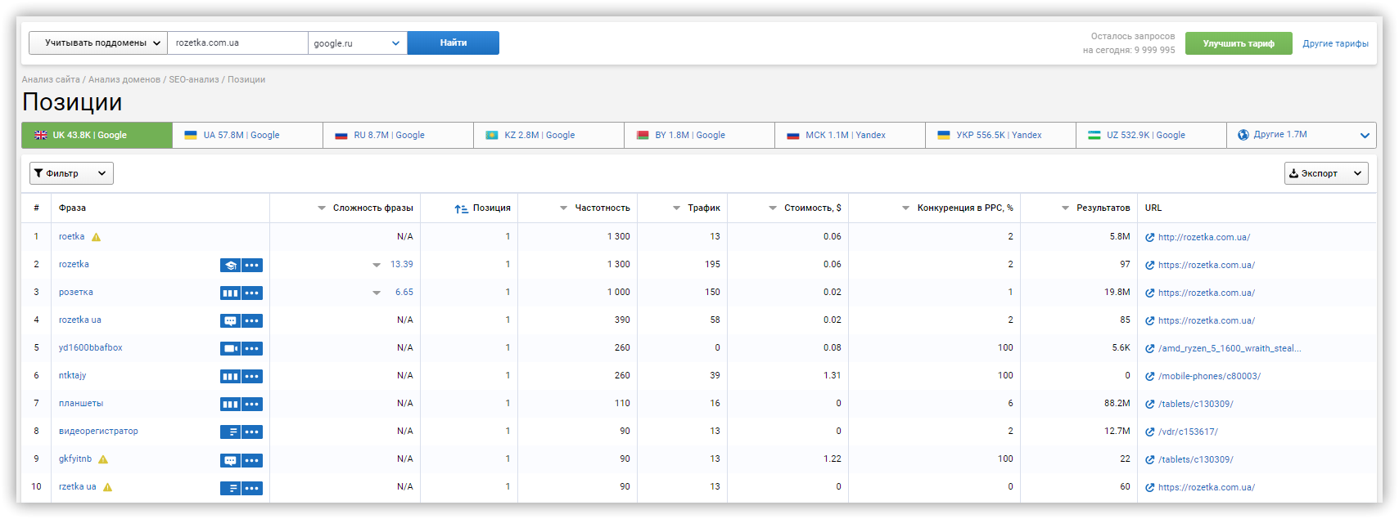Click external link icon for /mobile-phones/c80003/
1399x519 pixels.
click(x=1149, y=376)
